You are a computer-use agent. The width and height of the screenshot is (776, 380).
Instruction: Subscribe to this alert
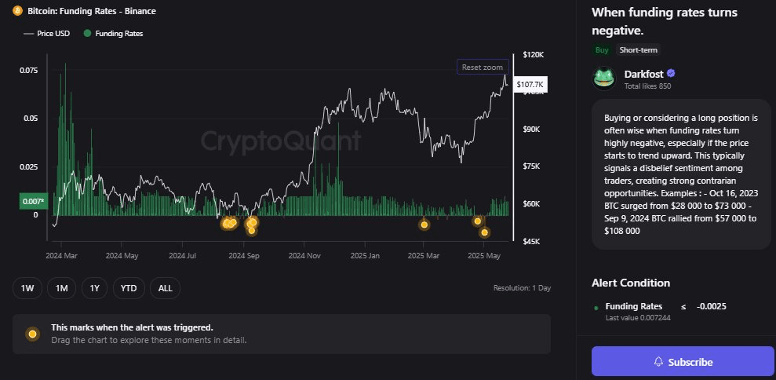tap(683, 362)
